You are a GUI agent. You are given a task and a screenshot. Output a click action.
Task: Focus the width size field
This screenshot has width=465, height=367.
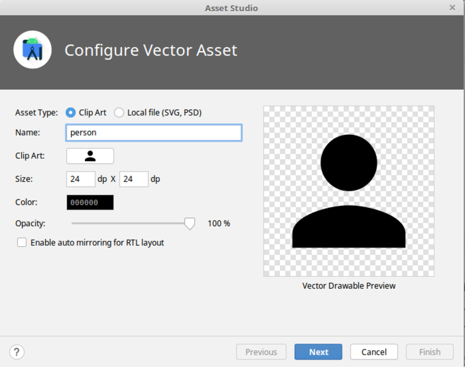(80, 179)
